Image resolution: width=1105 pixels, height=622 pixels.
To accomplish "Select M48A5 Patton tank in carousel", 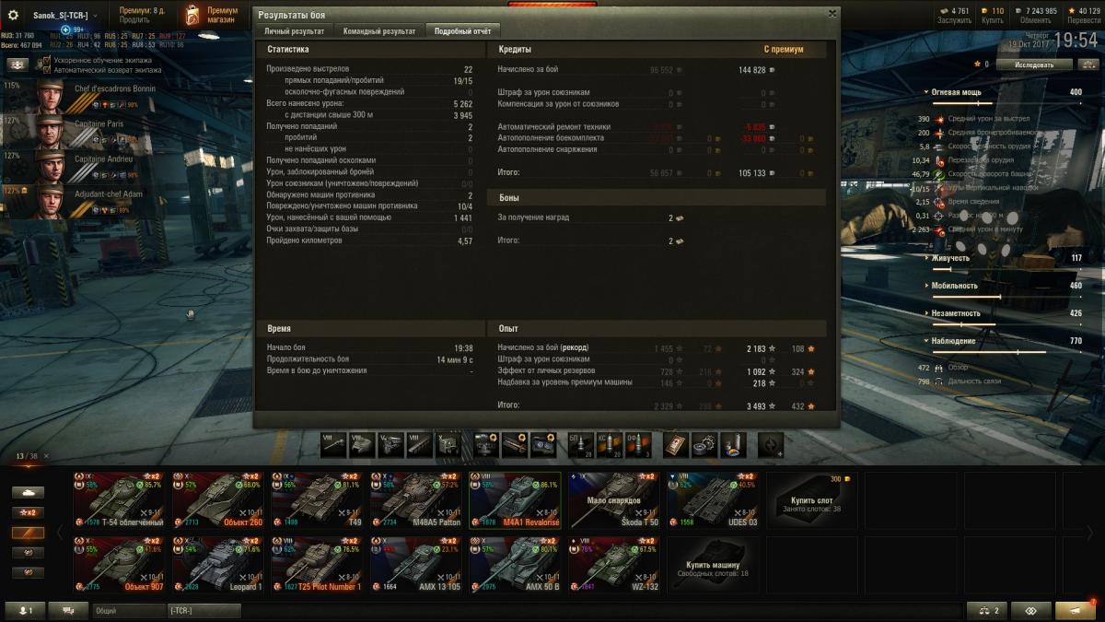I will pos(416,499).
